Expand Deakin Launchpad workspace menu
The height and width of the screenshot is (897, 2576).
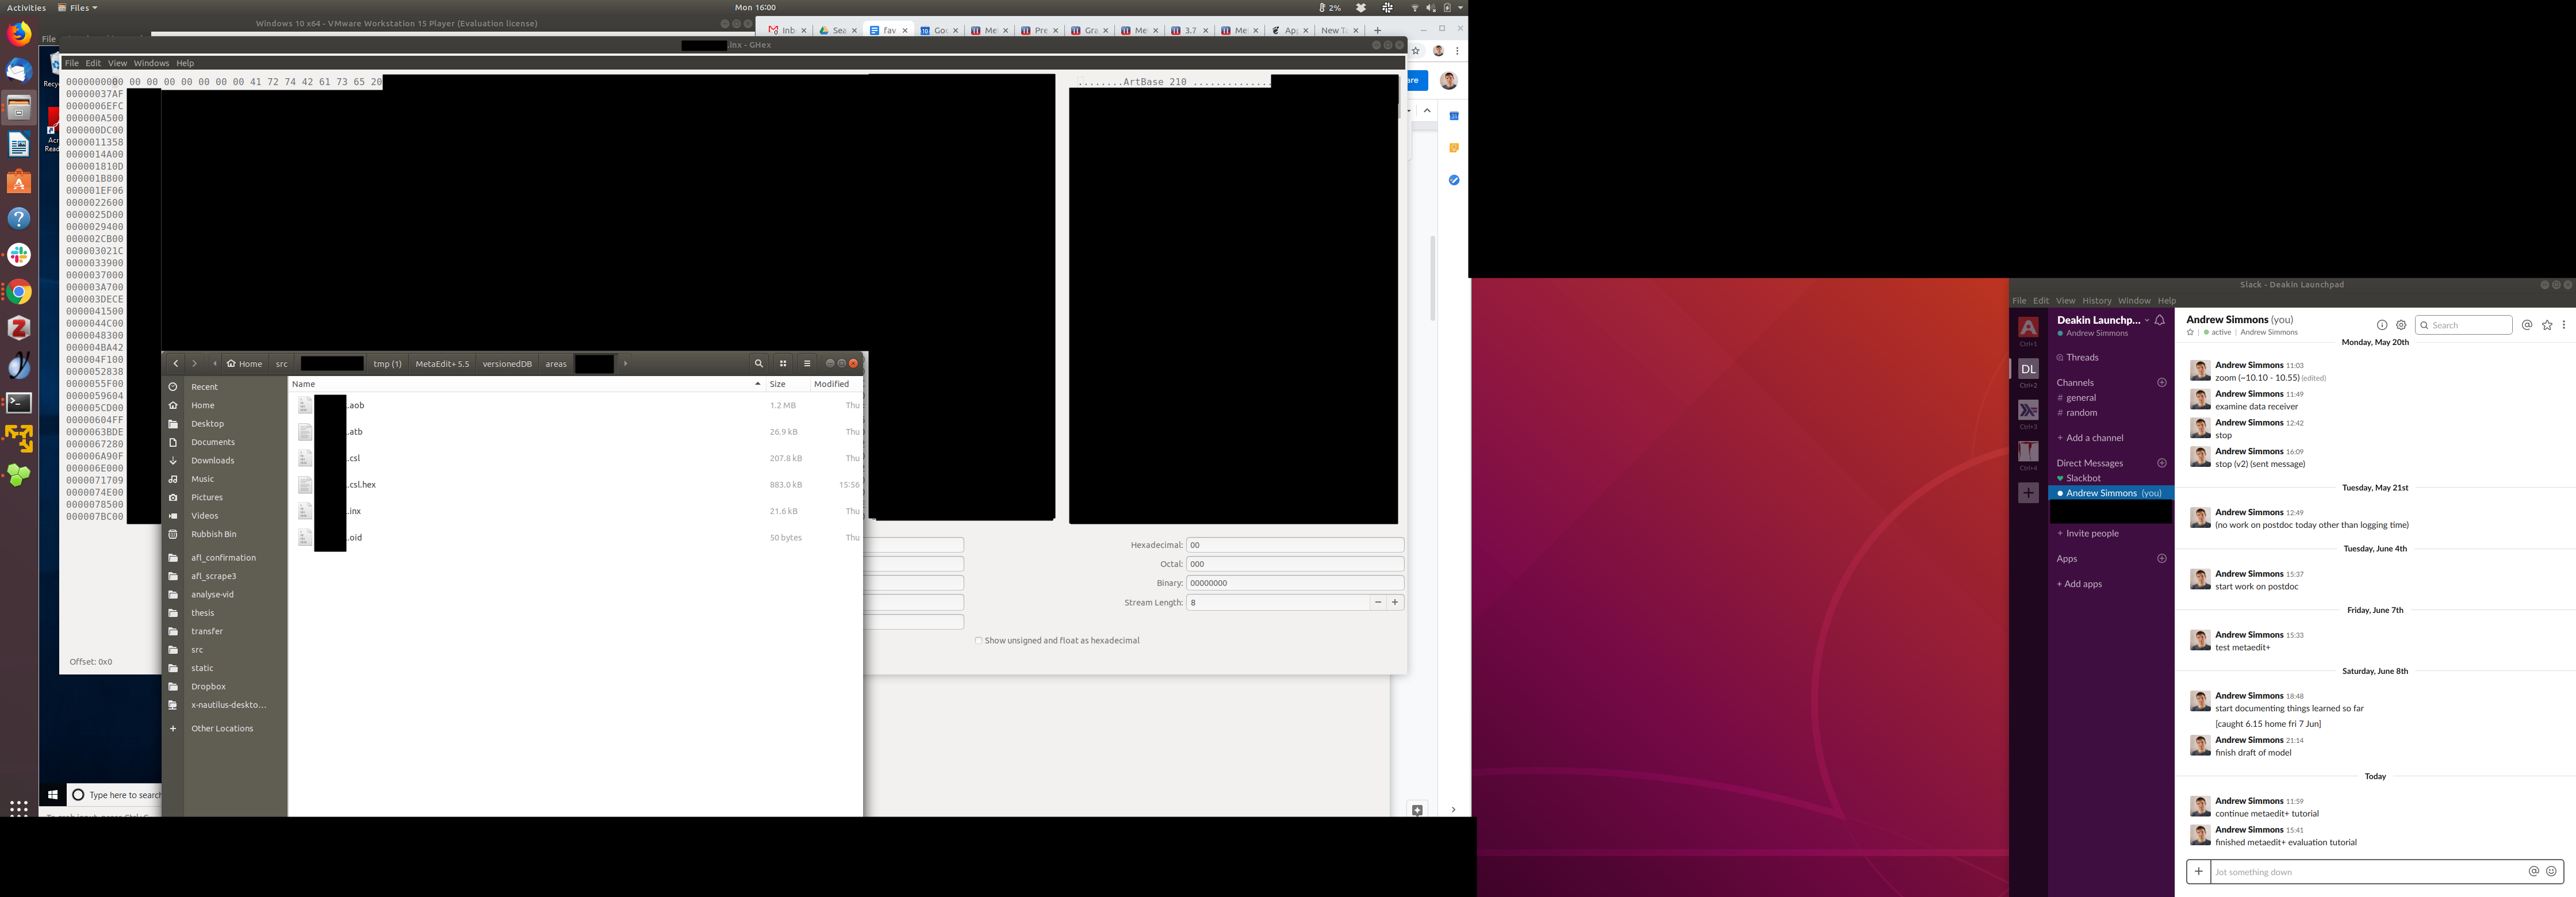coord(2101,320)
